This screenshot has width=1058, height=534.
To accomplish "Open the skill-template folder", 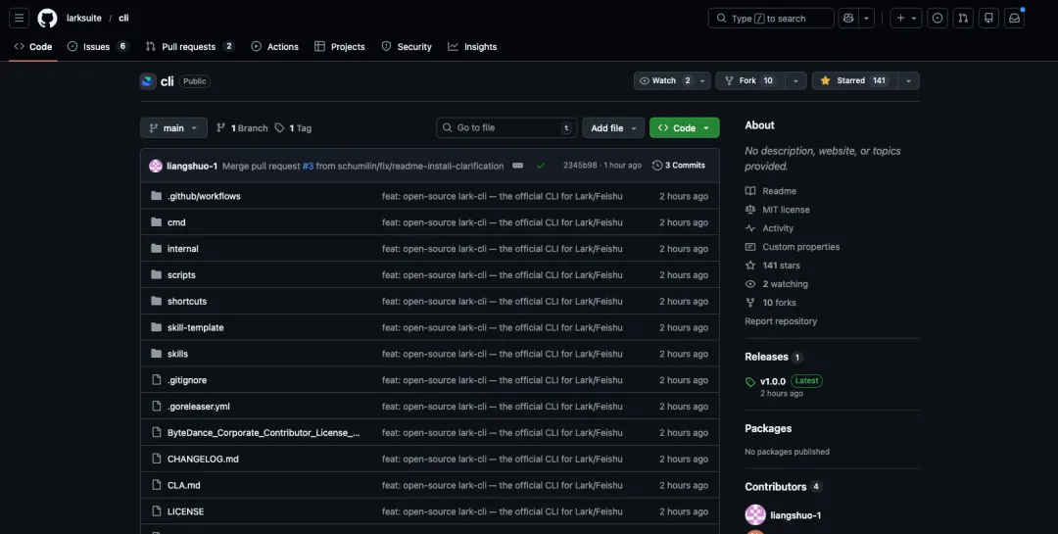I will pyautogui.click(x=196, y=327).
